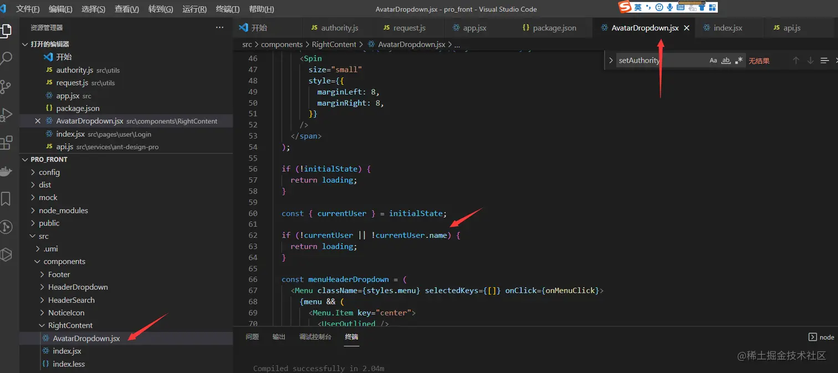Image resolution: width=838 pixels, height=373 pixels.
Task: Expand the dist folder
Action: click(126, 185)
